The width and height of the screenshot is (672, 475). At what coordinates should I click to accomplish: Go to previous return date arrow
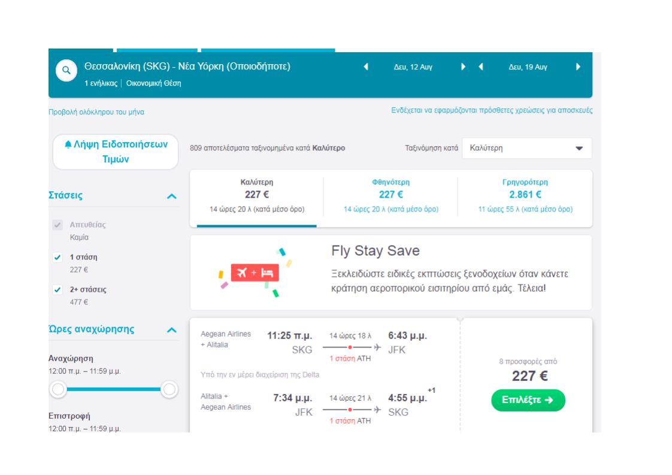[481, 67]
